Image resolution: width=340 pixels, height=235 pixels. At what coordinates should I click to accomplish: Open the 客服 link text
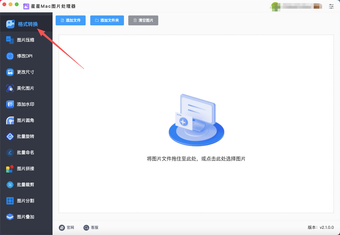click(95, 227)
